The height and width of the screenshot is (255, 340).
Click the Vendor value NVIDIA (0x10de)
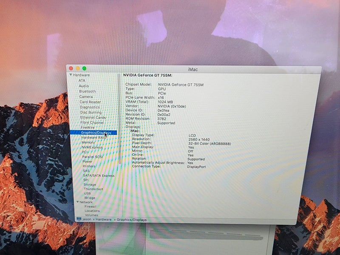[172, 106]
